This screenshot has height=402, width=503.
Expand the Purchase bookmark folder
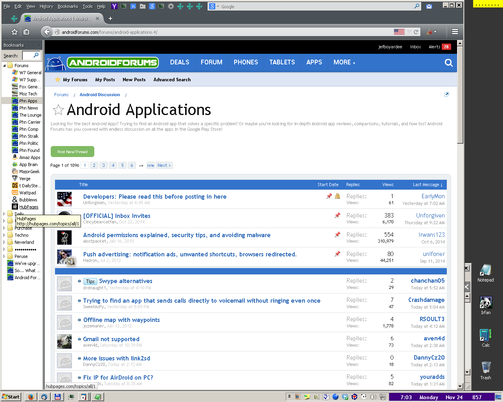coord(4,228)
